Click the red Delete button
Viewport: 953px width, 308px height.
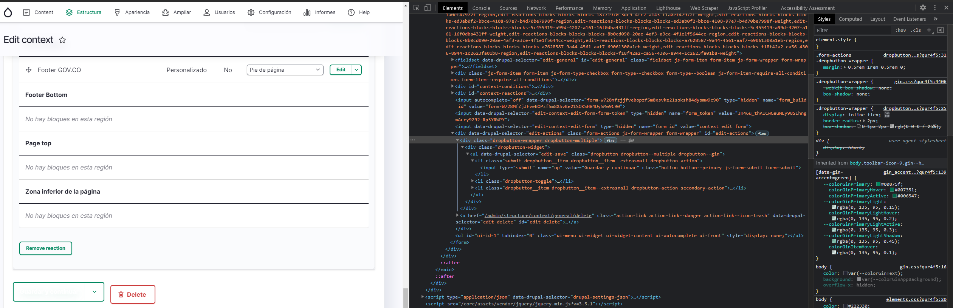pos(133,294)
